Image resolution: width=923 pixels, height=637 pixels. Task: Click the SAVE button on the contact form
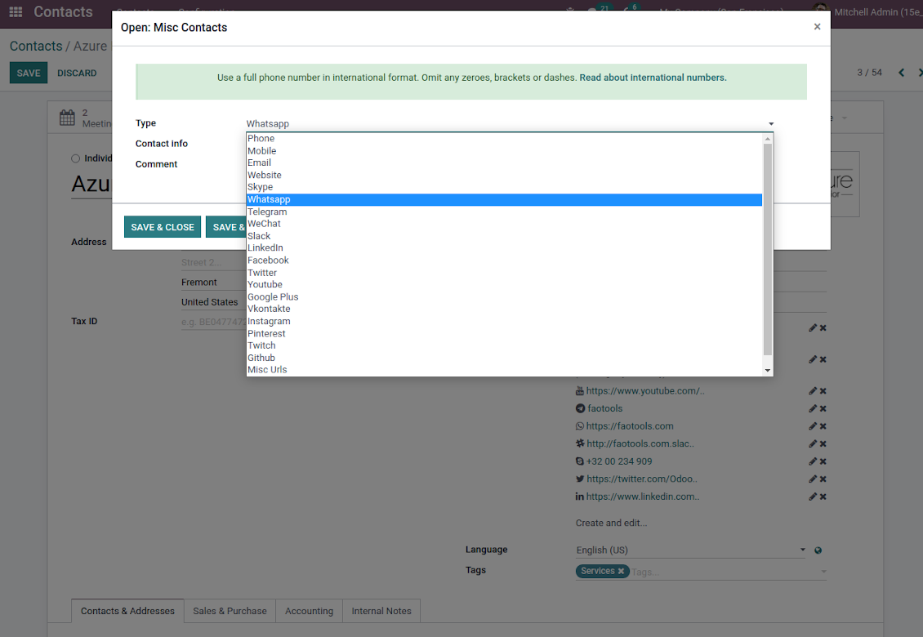29,73
